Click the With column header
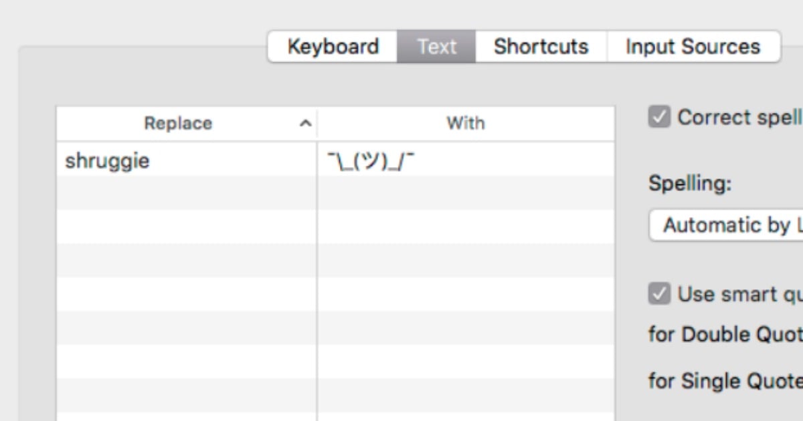The image size is (803, 421). 466,124
